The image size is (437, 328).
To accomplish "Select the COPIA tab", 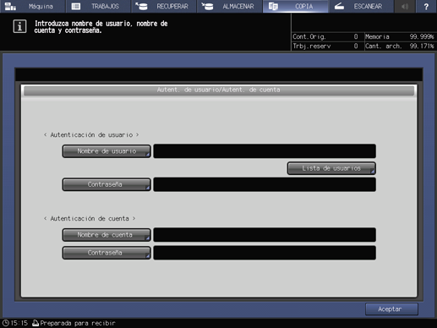I will (295, 6).
